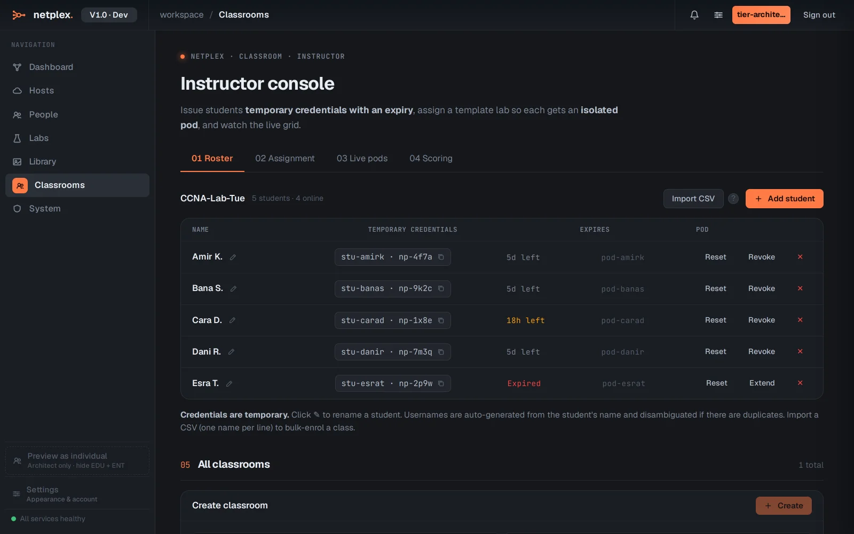Viewport: 854px width, 534px height.
Task: Remove Esra T. with red X
Action: pos(800,383)
